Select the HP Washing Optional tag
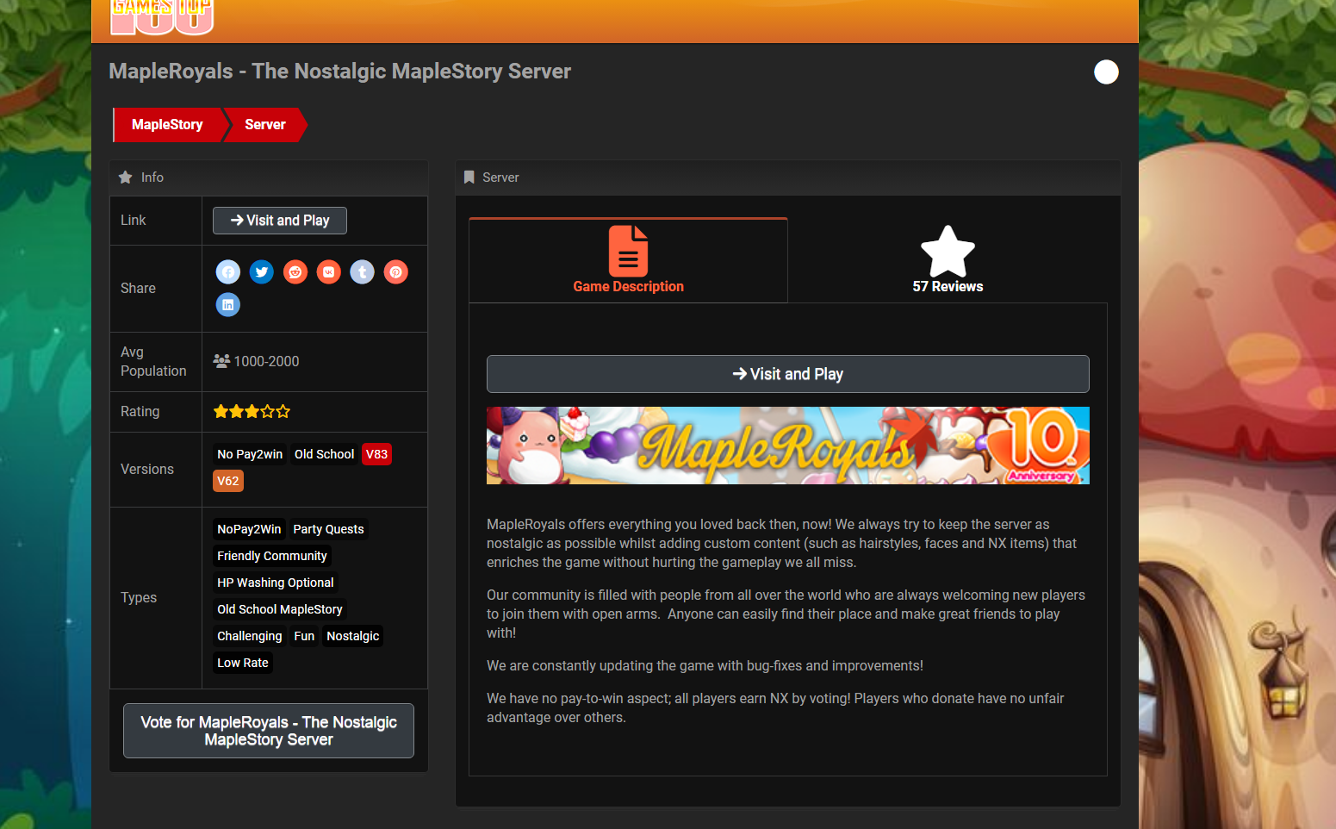The height and width of the screenshot is (829, 1336). point(276,583)
